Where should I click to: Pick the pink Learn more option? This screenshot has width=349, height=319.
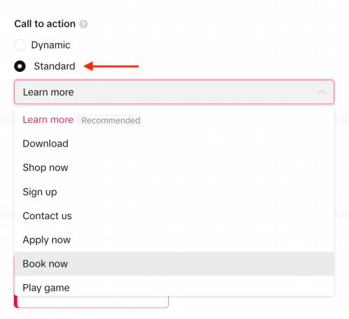pyautogui.click(x=48, y=119)
